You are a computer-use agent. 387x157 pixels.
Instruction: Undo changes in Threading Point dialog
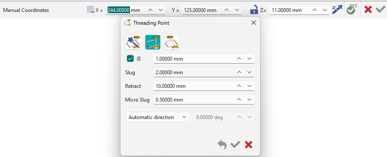tap(222, 145)
